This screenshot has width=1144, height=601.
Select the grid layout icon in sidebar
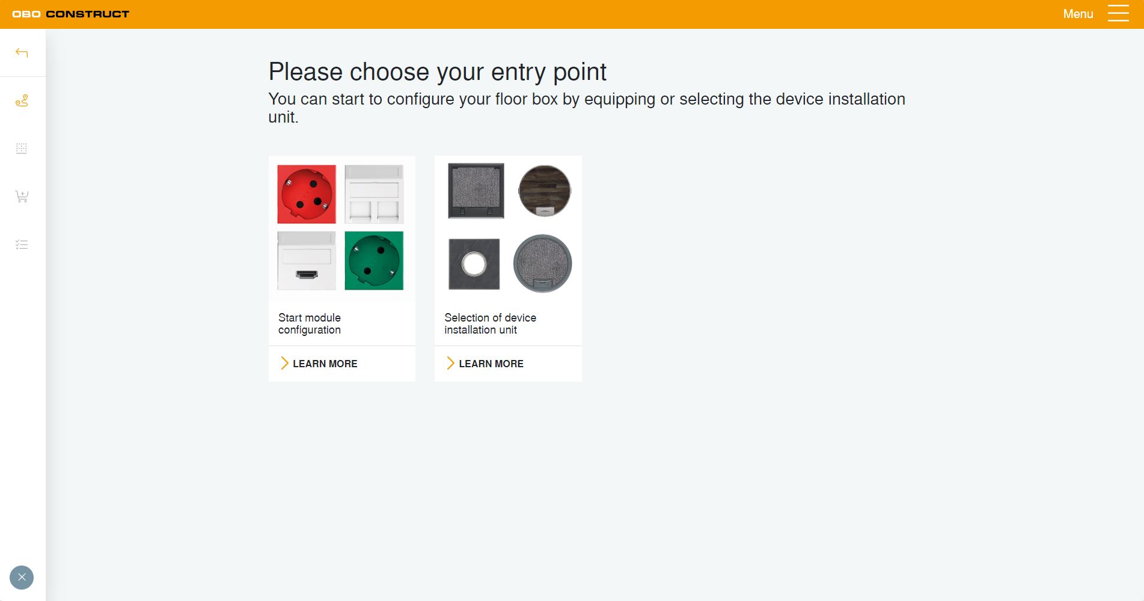pyautogui.click(x=22, y=148)
